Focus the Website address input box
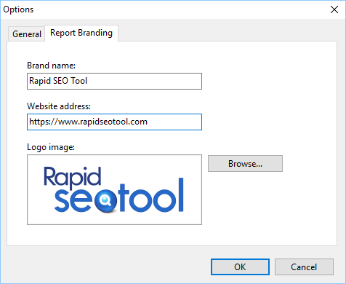Screen dimensions: 346x284 [114, 122]
